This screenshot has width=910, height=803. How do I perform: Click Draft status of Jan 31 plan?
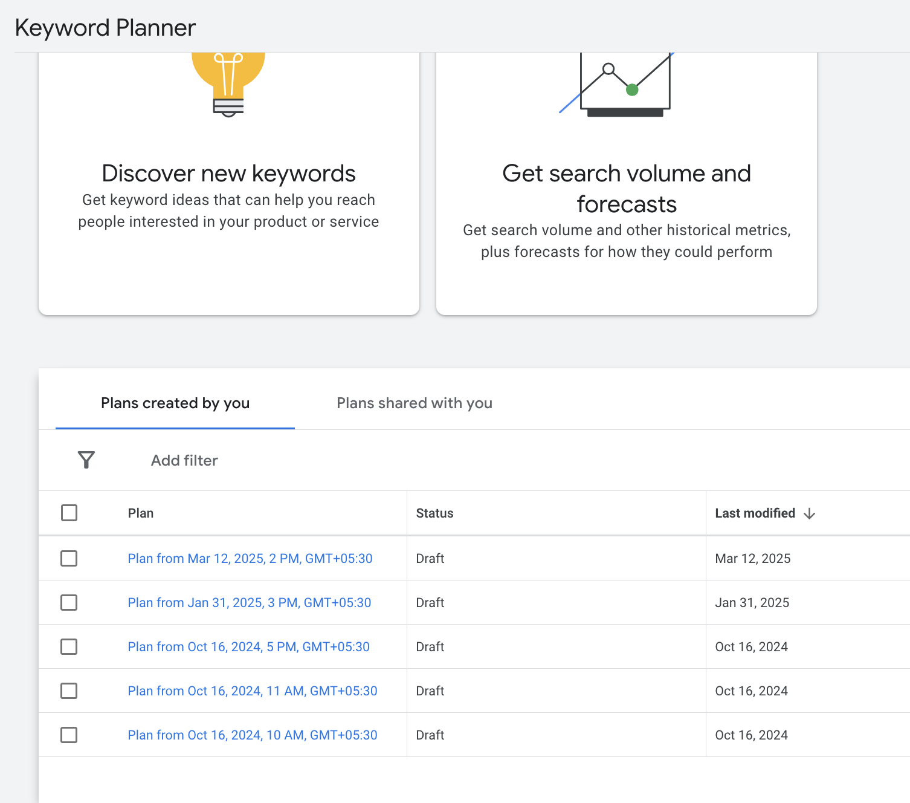[x=430, y=602]
